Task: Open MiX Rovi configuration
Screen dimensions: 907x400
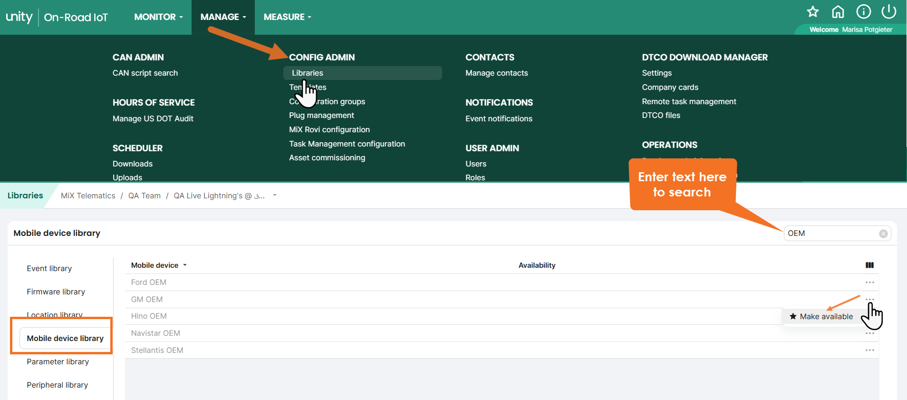Action: pos(329,129)
